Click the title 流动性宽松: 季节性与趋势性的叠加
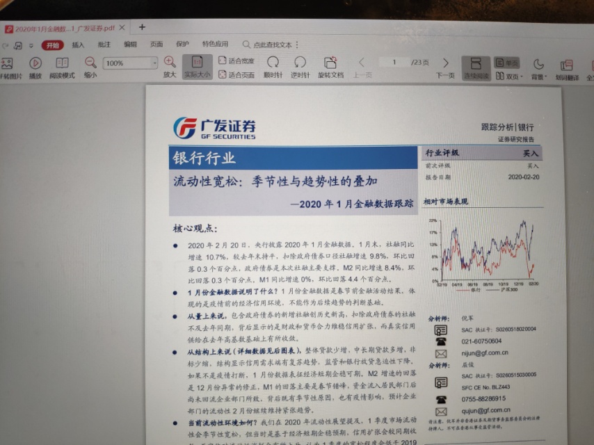 (x=275, y=181)
